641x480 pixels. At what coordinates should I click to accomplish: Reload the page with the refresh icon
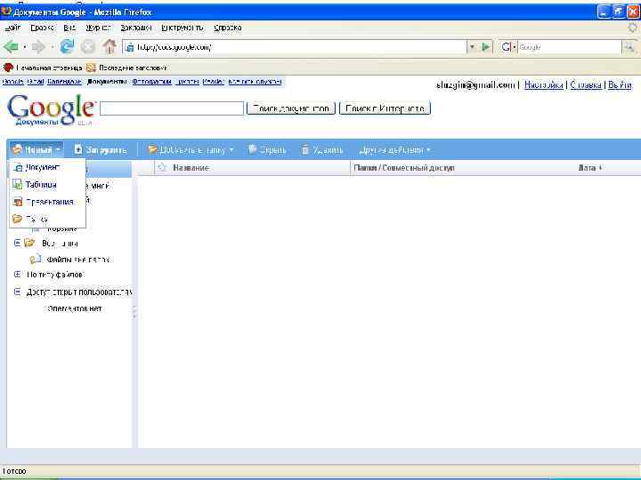pos(67,47)
